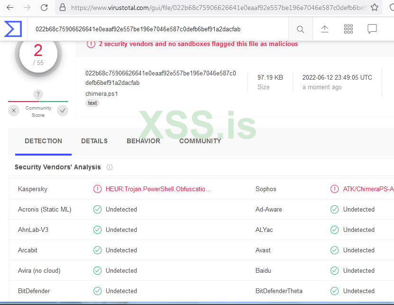Click the Avast undetected check icon
This screenshot has height=305, width=394.
coord(334,250)
